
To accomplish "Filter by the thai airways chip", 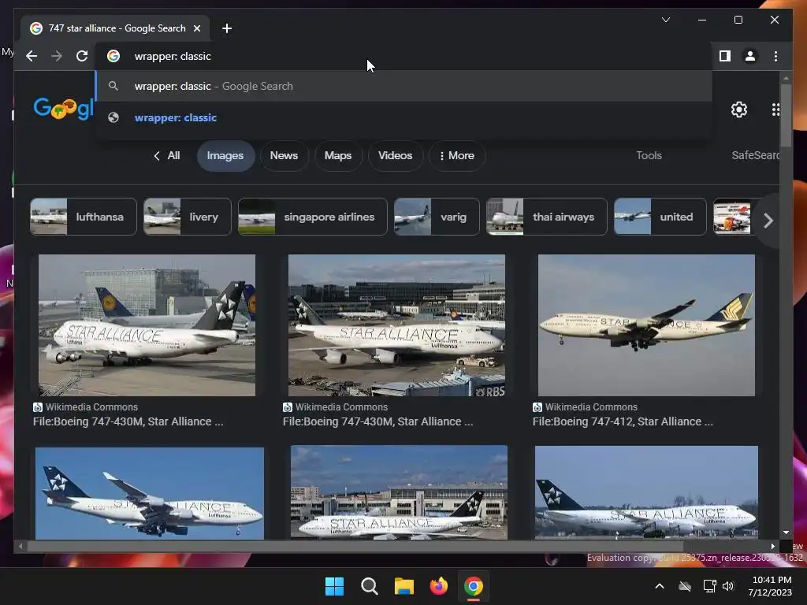I will coord(547,217).
